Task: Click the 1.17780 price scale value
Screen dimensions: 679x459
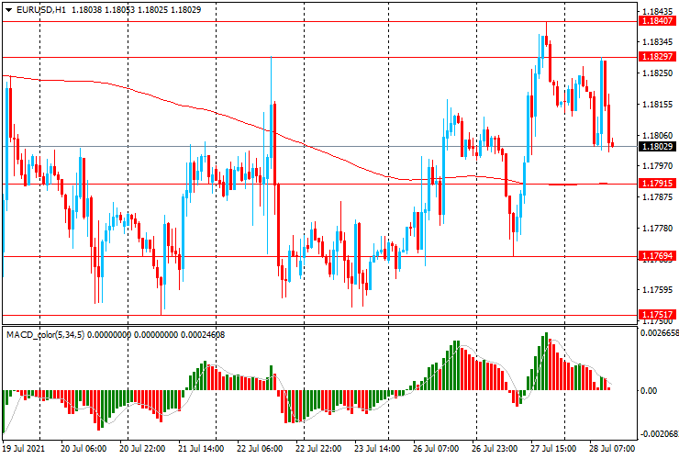Action: click(658, 228)
